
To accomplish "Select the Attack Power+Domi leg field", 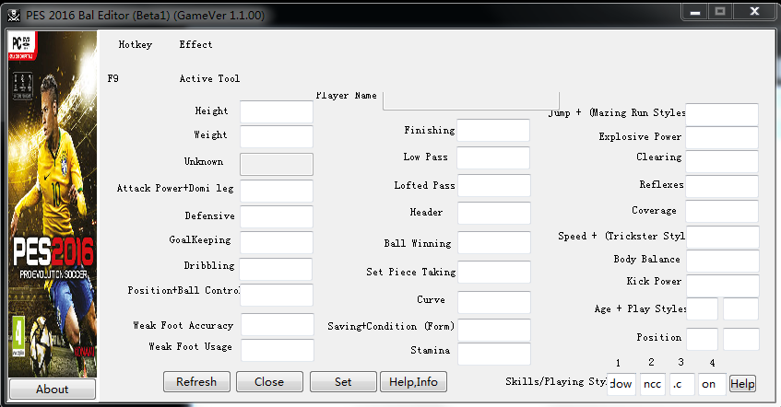I will pos(277,191).
